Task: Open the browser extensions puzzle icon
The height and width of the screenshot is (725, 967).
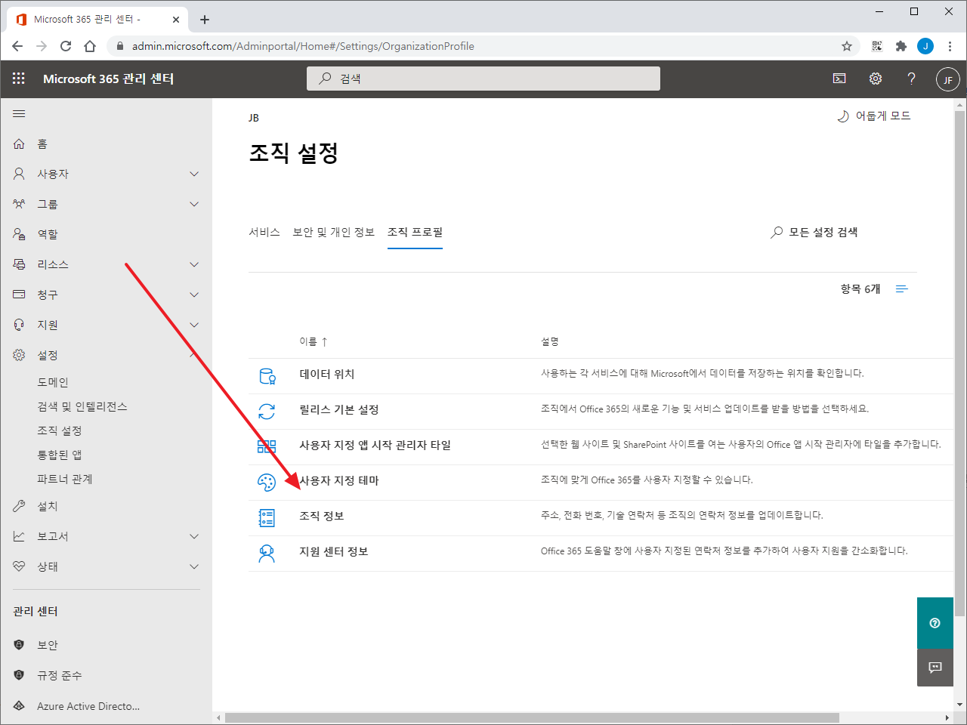Action: (901, 46)
